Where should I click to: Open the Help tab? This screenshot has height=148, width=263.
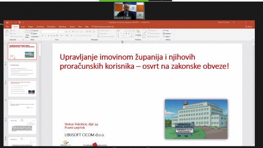(87, 27)
